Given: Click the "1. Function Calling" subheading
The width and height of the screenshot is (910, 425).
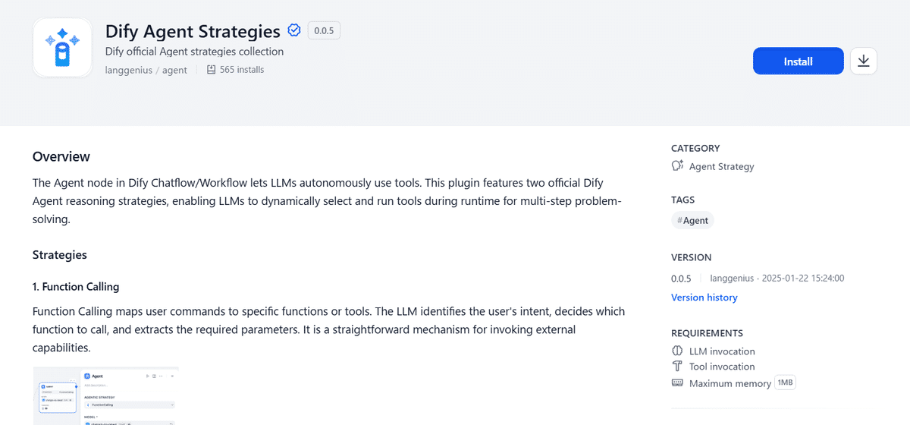Looking at the screenshot, I should click(76, 287).
